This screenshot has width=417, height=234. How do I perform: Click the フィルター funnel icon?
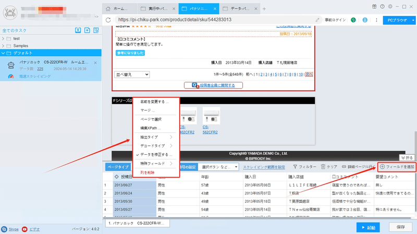click(x=295, y=167)
